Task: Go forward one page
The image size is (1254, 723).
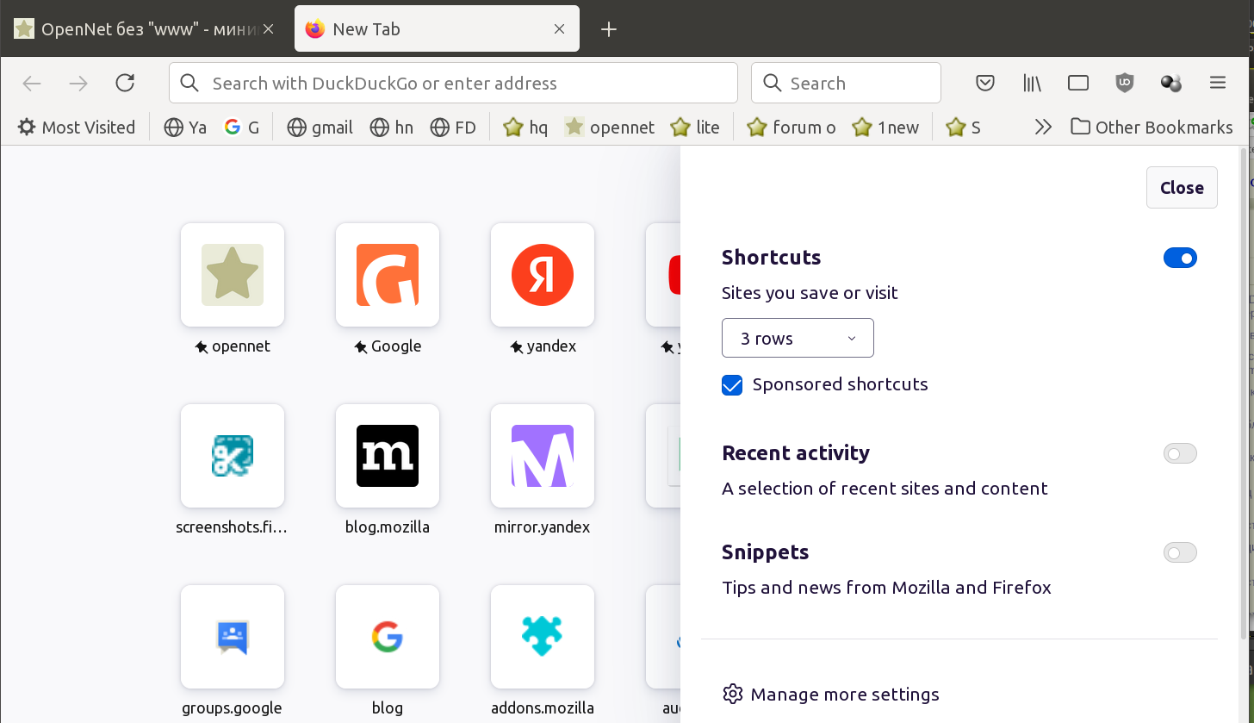Action: pos(78,83)
